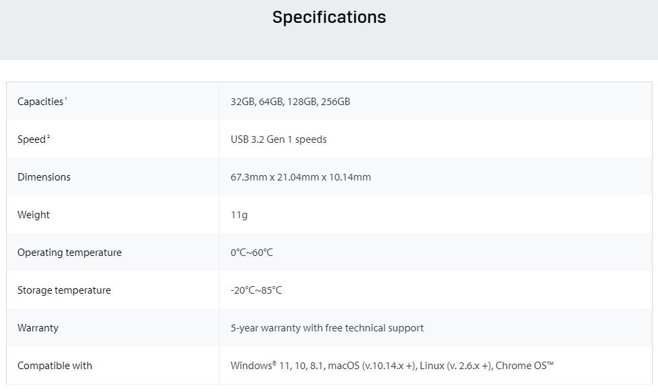Click the 0°C~60°C value
The height and width of the screenshot is (392, 658).
point(251,253)
